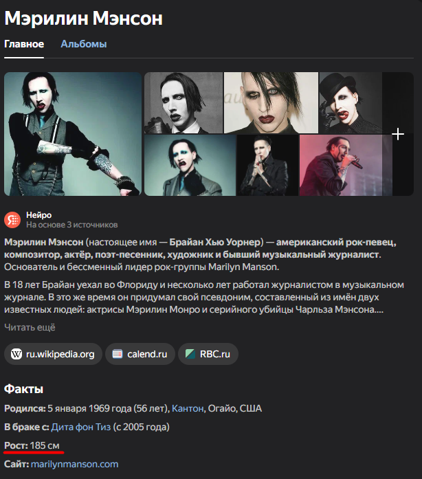Open the top hat photo thumbnail
Screen dimensions: 422x479
click(x=351, y=102)
